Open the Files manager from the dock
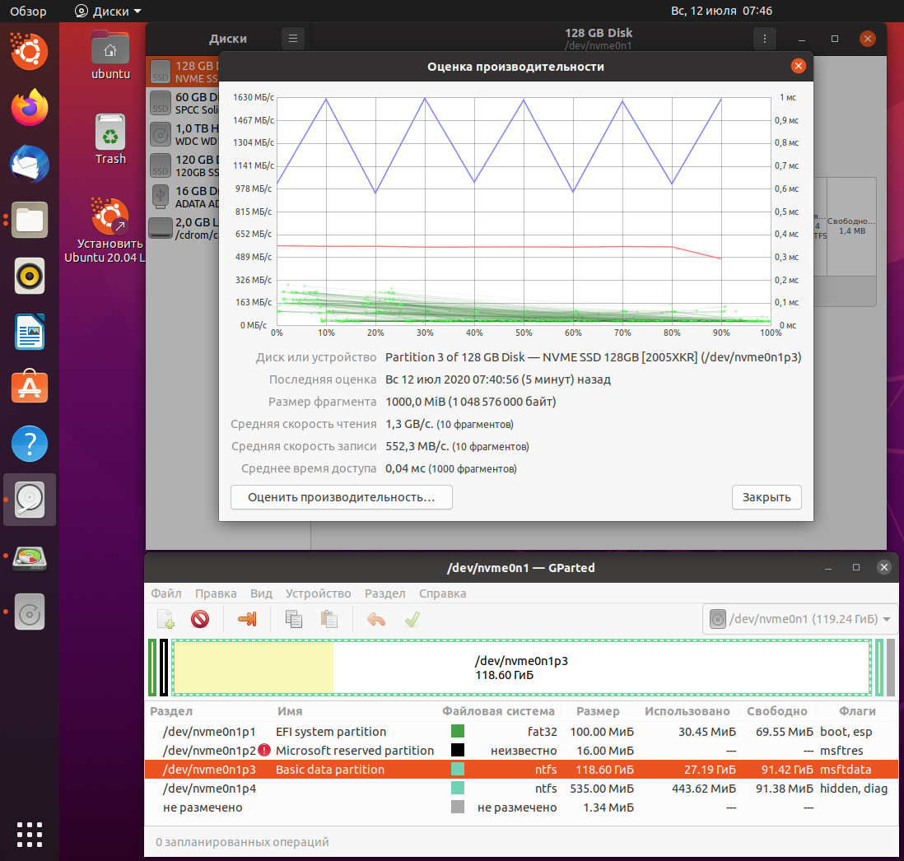The height and width of the screenshot is (861, 904). point(30,220)
